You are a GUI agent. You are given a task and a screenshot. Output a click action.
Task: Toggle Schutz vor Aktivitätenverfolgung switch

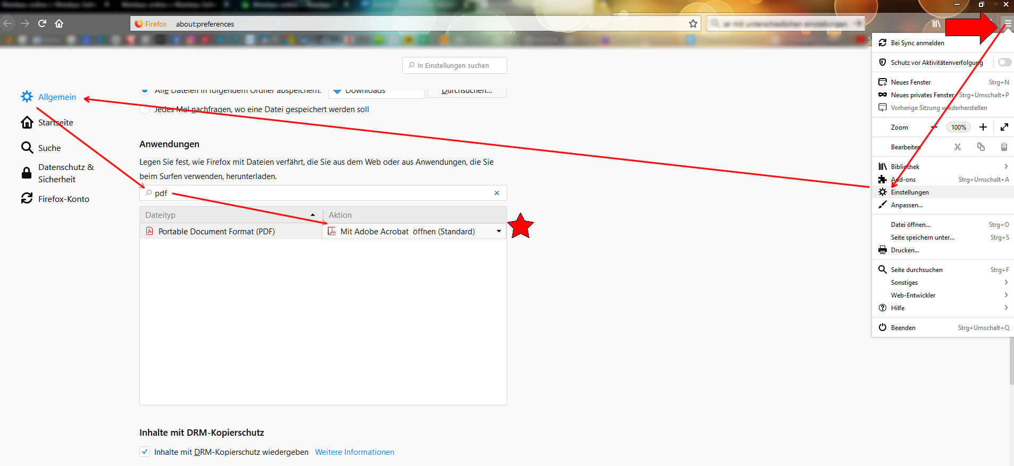(1004, 62)
